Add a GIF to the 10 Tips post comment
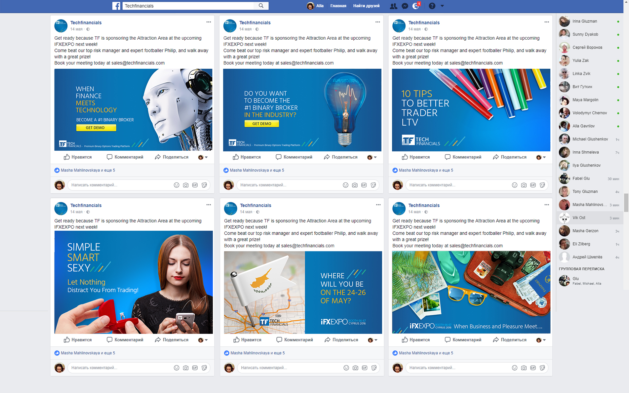 pos(533,185)
